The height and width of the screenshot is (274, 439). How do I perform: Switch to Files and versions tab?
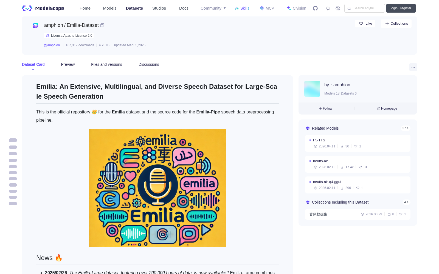106,64
